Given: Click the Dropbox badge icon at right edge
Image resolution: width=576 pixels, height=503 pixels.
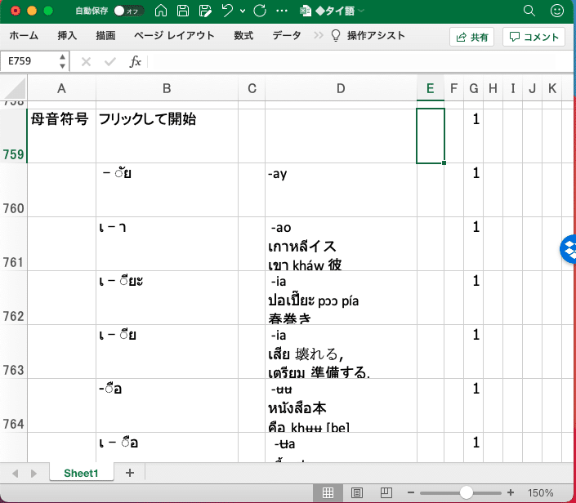Looking at the screenshot, I should pyautogui.click(x=569, y=249).
